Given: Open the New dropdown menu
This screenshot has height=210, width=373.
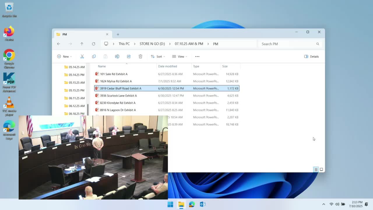Looking at the screenshot, I should [x=64, y=56].
